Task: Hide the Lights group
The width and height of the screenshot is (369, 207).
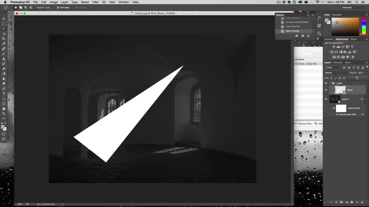Action: point(326,83)
